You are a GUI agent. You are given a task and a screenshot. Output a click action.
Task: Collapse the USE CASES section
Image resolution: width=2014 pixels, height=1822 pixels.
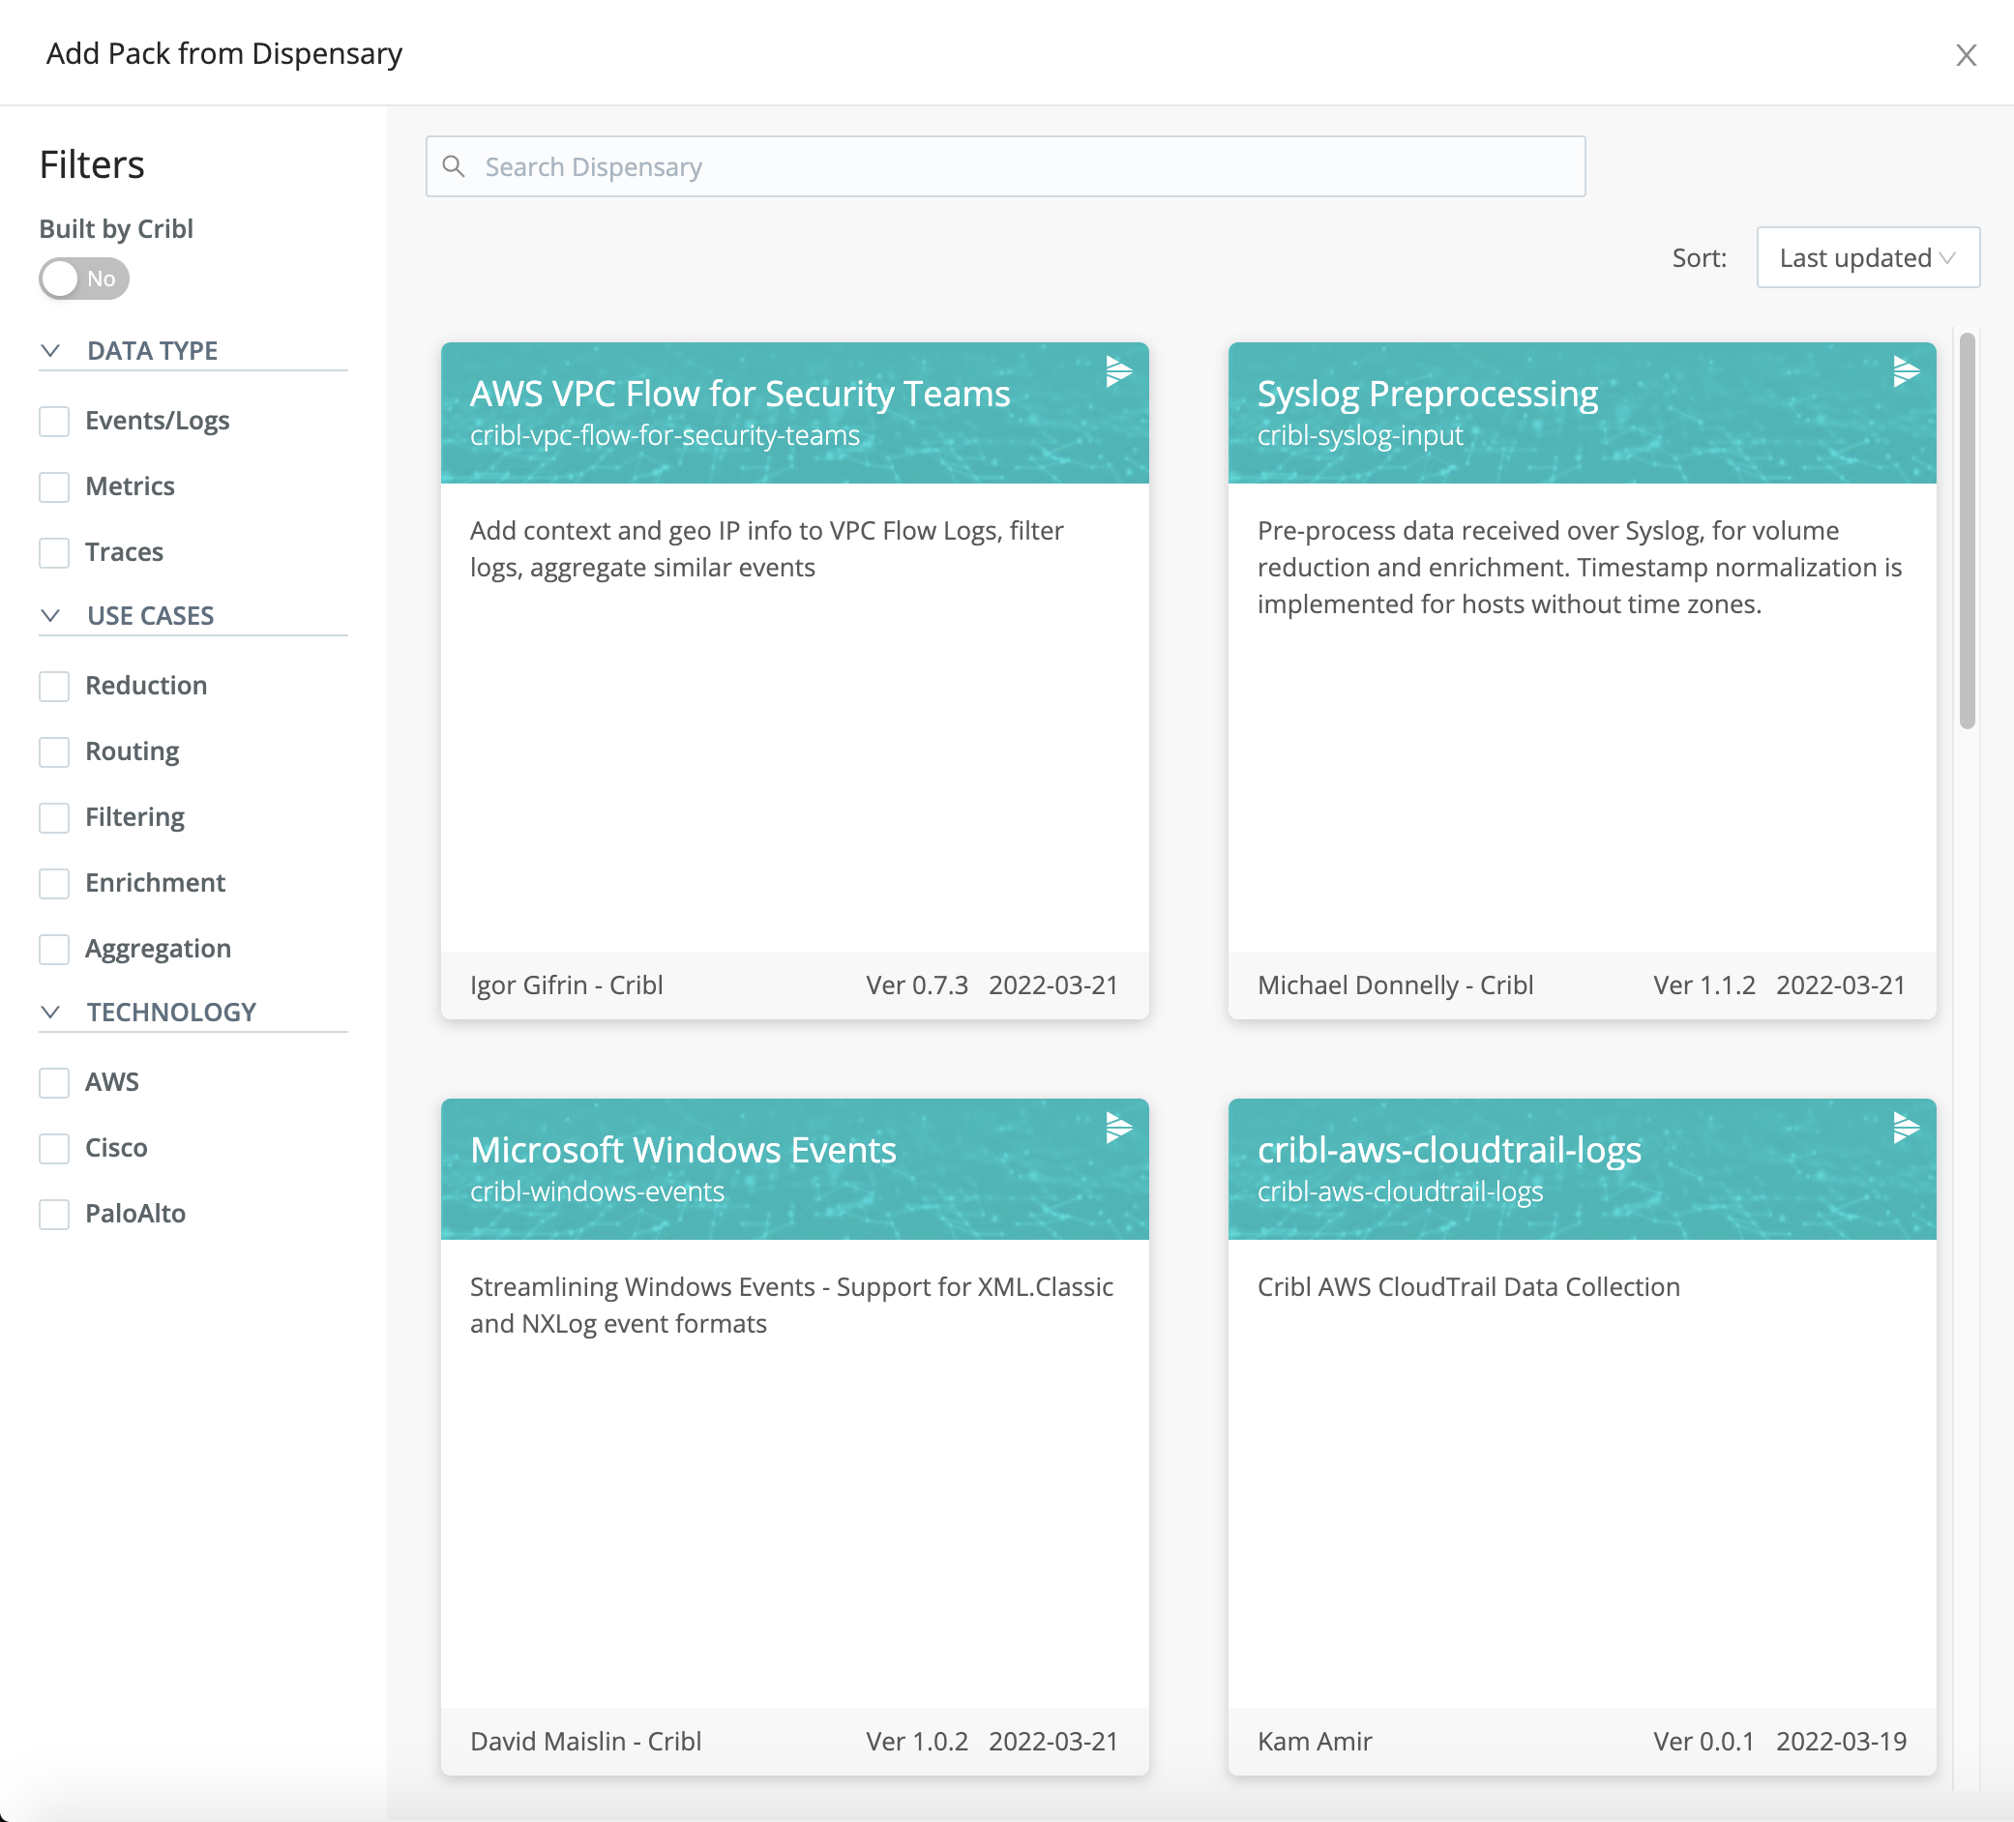pyautogui.click(x=51, y=615)
